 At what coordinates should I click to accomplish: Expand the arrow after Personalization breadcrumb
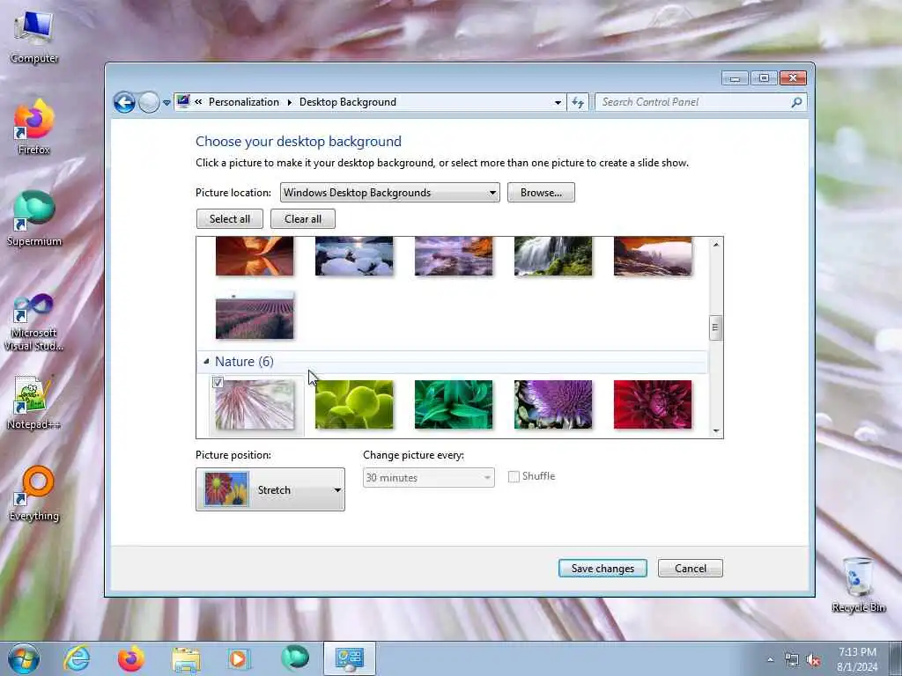tap(289, 102)
